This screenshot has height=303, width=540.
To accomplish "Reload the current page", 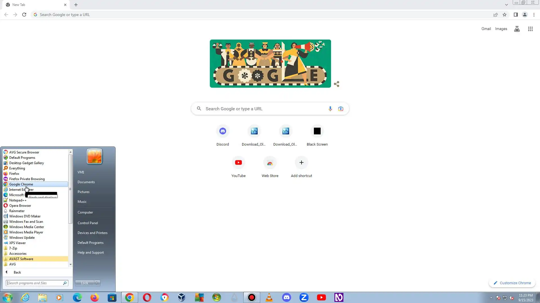I will pos(24,15).
